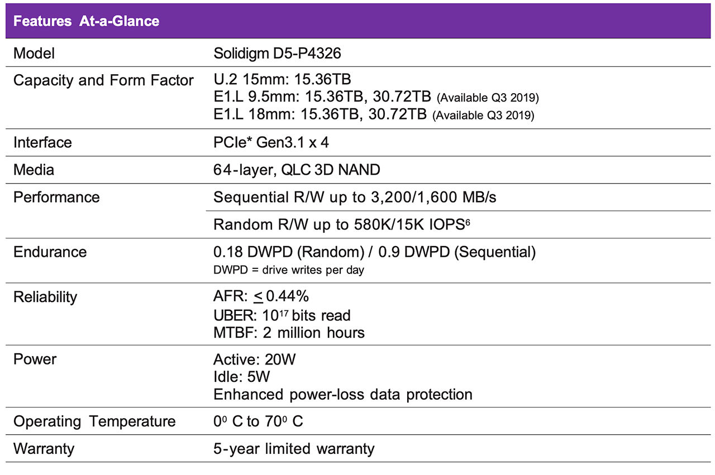
Task: Click the Model row label
Action: 34,54
